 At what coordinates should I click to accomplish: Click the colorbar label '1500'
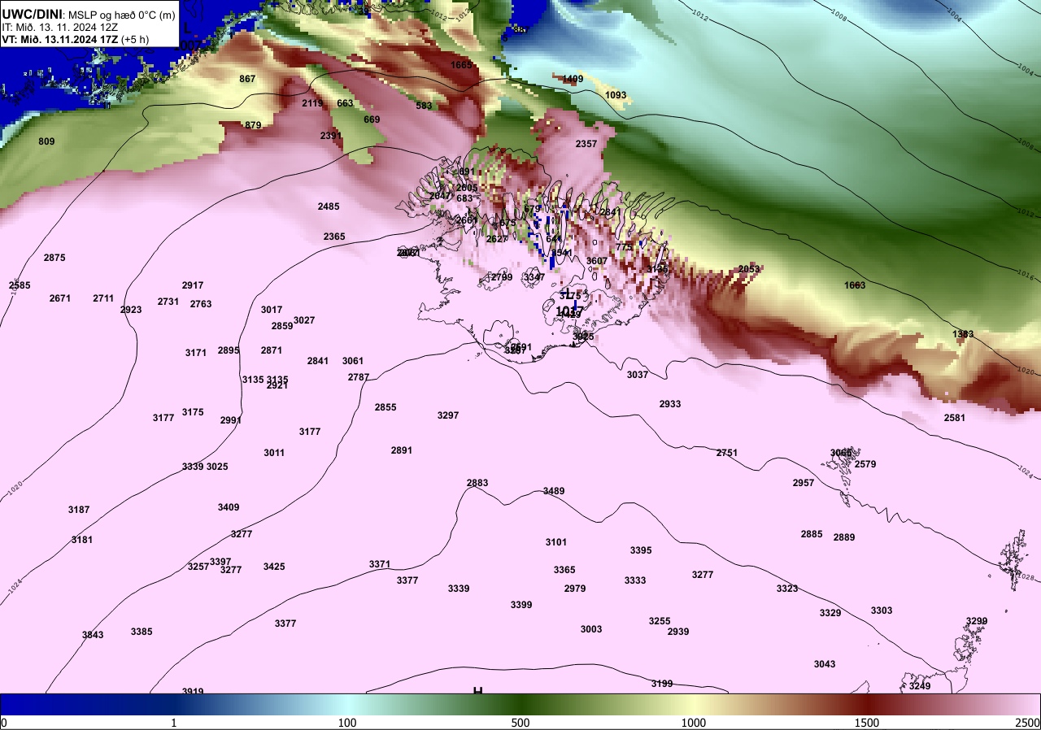[x=867, y=723]
